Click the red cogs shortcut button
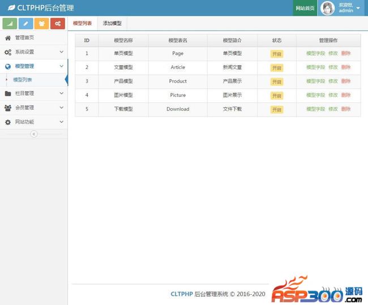Viewport: 368px width, 305px height. [57, 23]
